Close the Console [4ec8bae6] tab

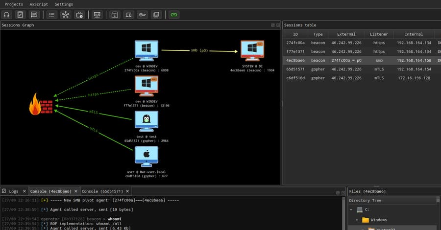75,191
